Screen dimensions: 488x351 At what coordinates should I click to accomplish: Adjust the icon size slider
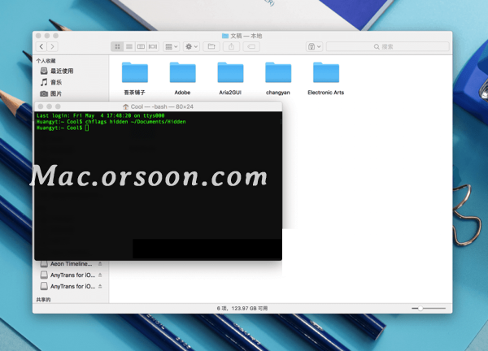pos(420,308)
